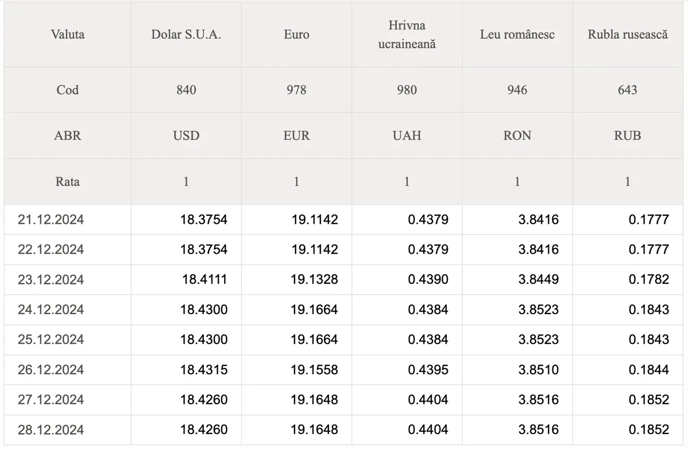The image size is (688, 449).
Task: Select USD rate 18.4111
Action: [x=204, y=280]
